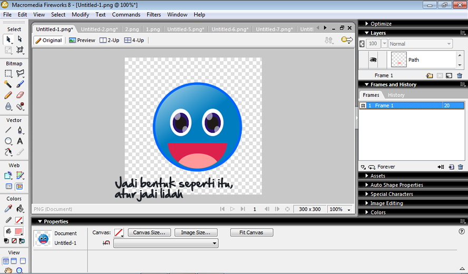Select the Crop tool
468x274 pixels.
click(19, 50)
